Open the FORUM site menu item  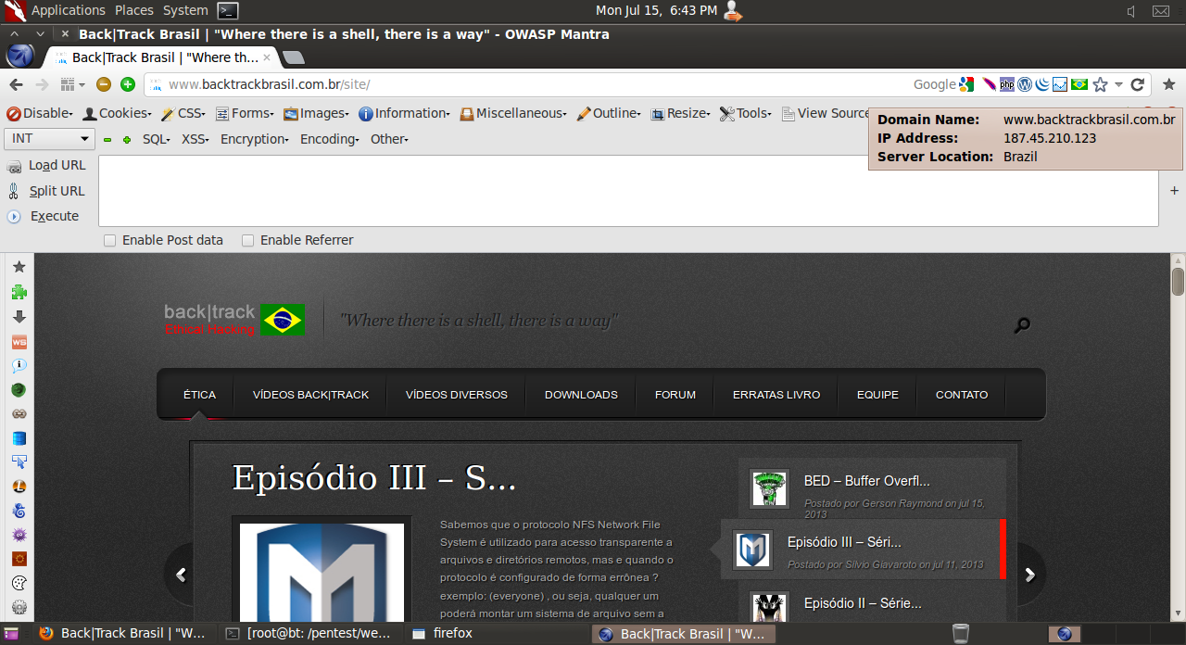pyautogui.click(x=675, y=395)
